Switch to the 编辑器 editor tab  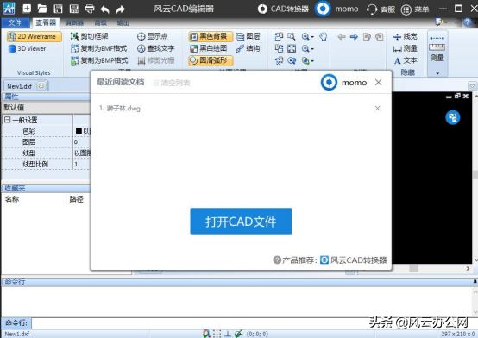pos(74,23)
